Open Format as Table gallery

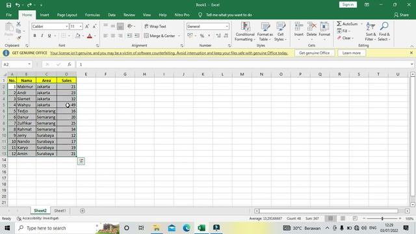click(x=265, y=32)
